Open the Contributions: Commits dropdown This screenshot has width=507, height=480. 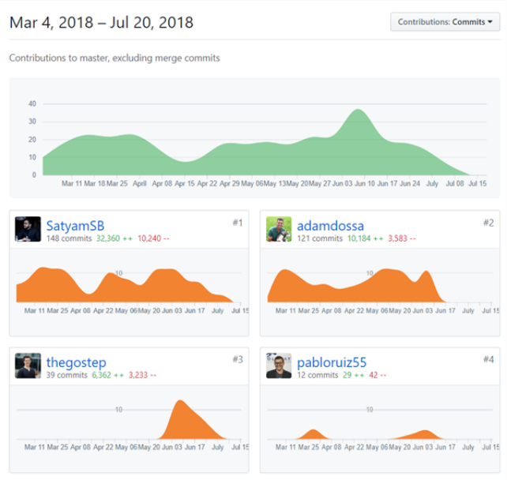click(445, 22)
